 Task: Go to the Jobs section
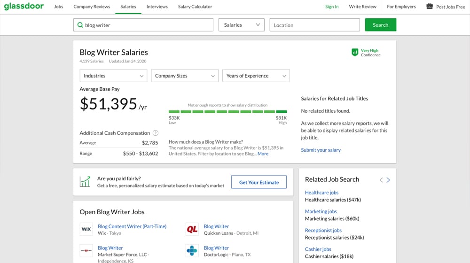[x=58, y=7]
